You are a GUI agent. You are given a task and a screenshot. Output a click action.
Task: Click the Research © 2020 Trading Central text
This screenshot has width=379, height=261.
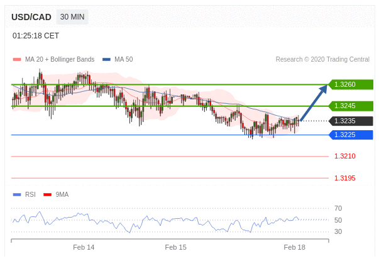coord(322,59)
